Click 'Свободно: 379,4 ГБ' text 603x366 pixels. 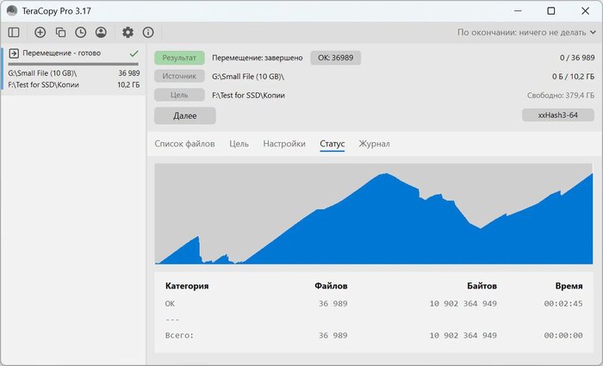pyautogui.click(x=561, y=96)
